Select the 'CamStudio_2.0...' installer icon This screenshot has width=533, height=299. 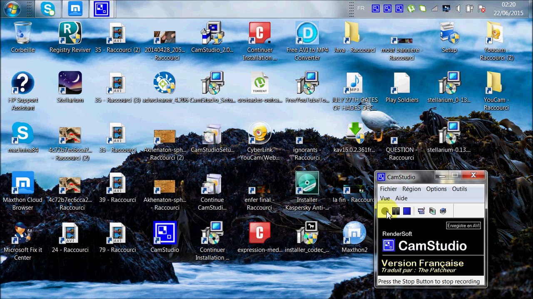point(212,38)
